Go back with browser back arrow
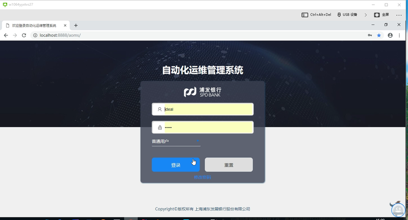 [x=6, y=35]
